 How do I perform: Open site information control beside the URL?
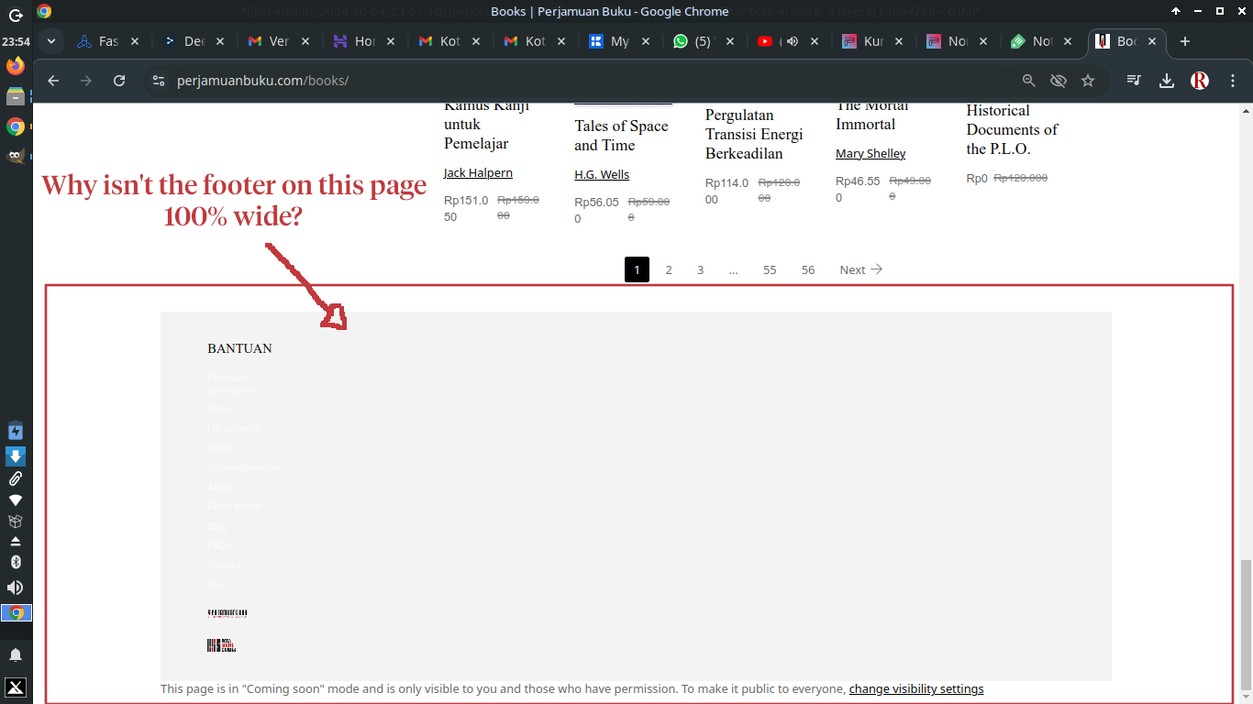[x=158, y=81]
